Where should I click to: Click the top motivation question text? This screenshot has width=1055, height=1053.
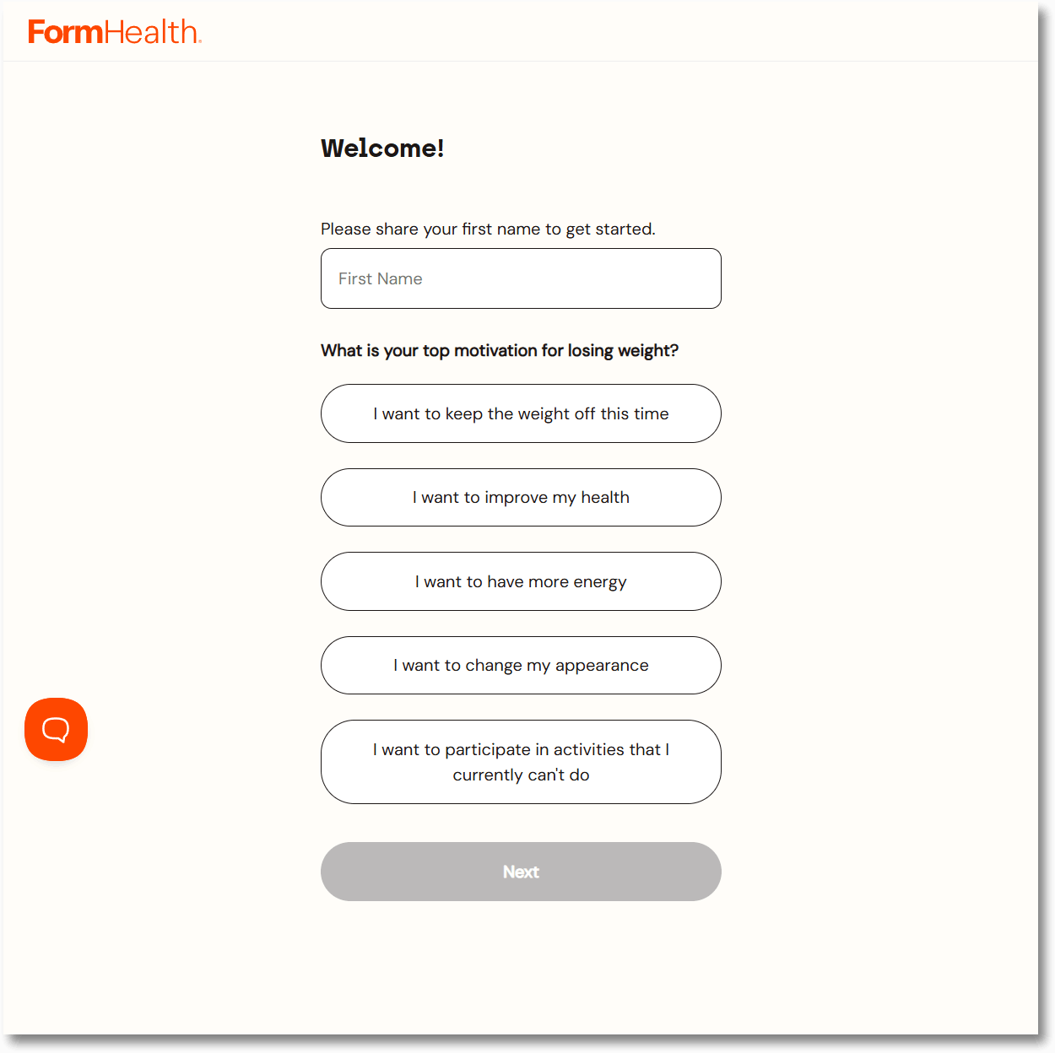point(500,350)
